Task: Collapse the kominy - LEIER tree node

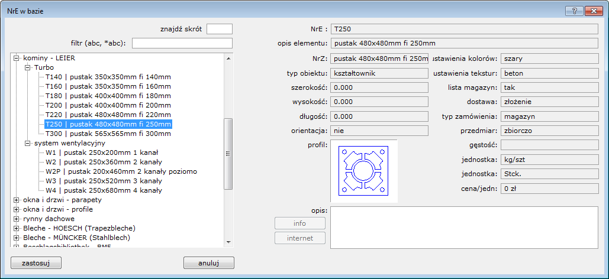Action: pyautogui.click(x=17, y=59)
